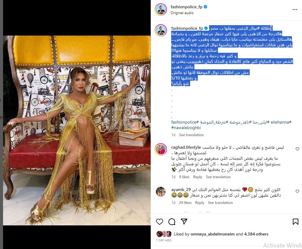Like the post with the heart icon
The image size is (302, 249).
160,222
